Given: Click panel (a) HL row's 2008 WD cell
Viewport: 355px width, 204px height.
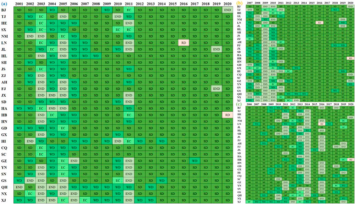Looking at the screenshot, I should pos(96,56).
